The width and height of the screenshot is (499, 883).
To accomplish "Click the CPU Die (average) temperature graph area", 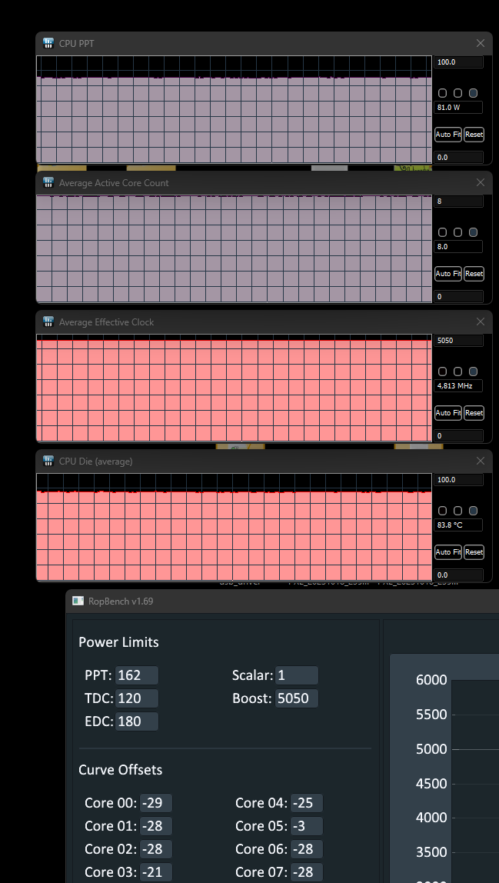I will [x=235, y=527].
